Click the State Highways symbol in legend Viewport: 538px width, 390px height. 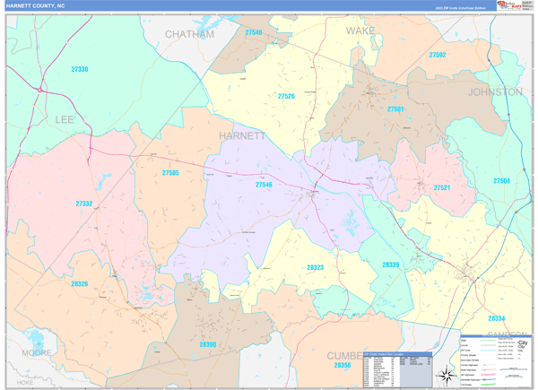click(489, 369)
